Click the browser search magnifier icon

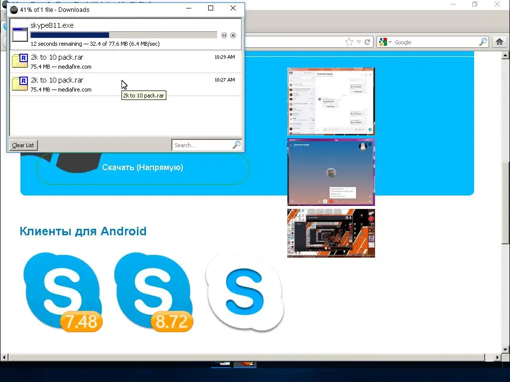point(483,42)
